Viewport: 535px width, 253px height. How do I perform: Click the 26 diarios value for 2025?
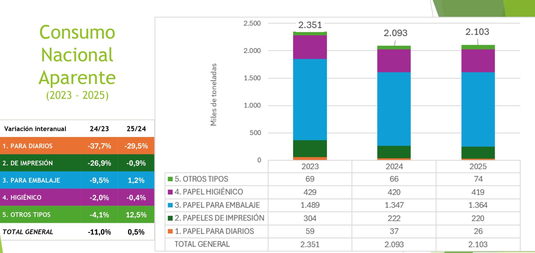(478, 231)
